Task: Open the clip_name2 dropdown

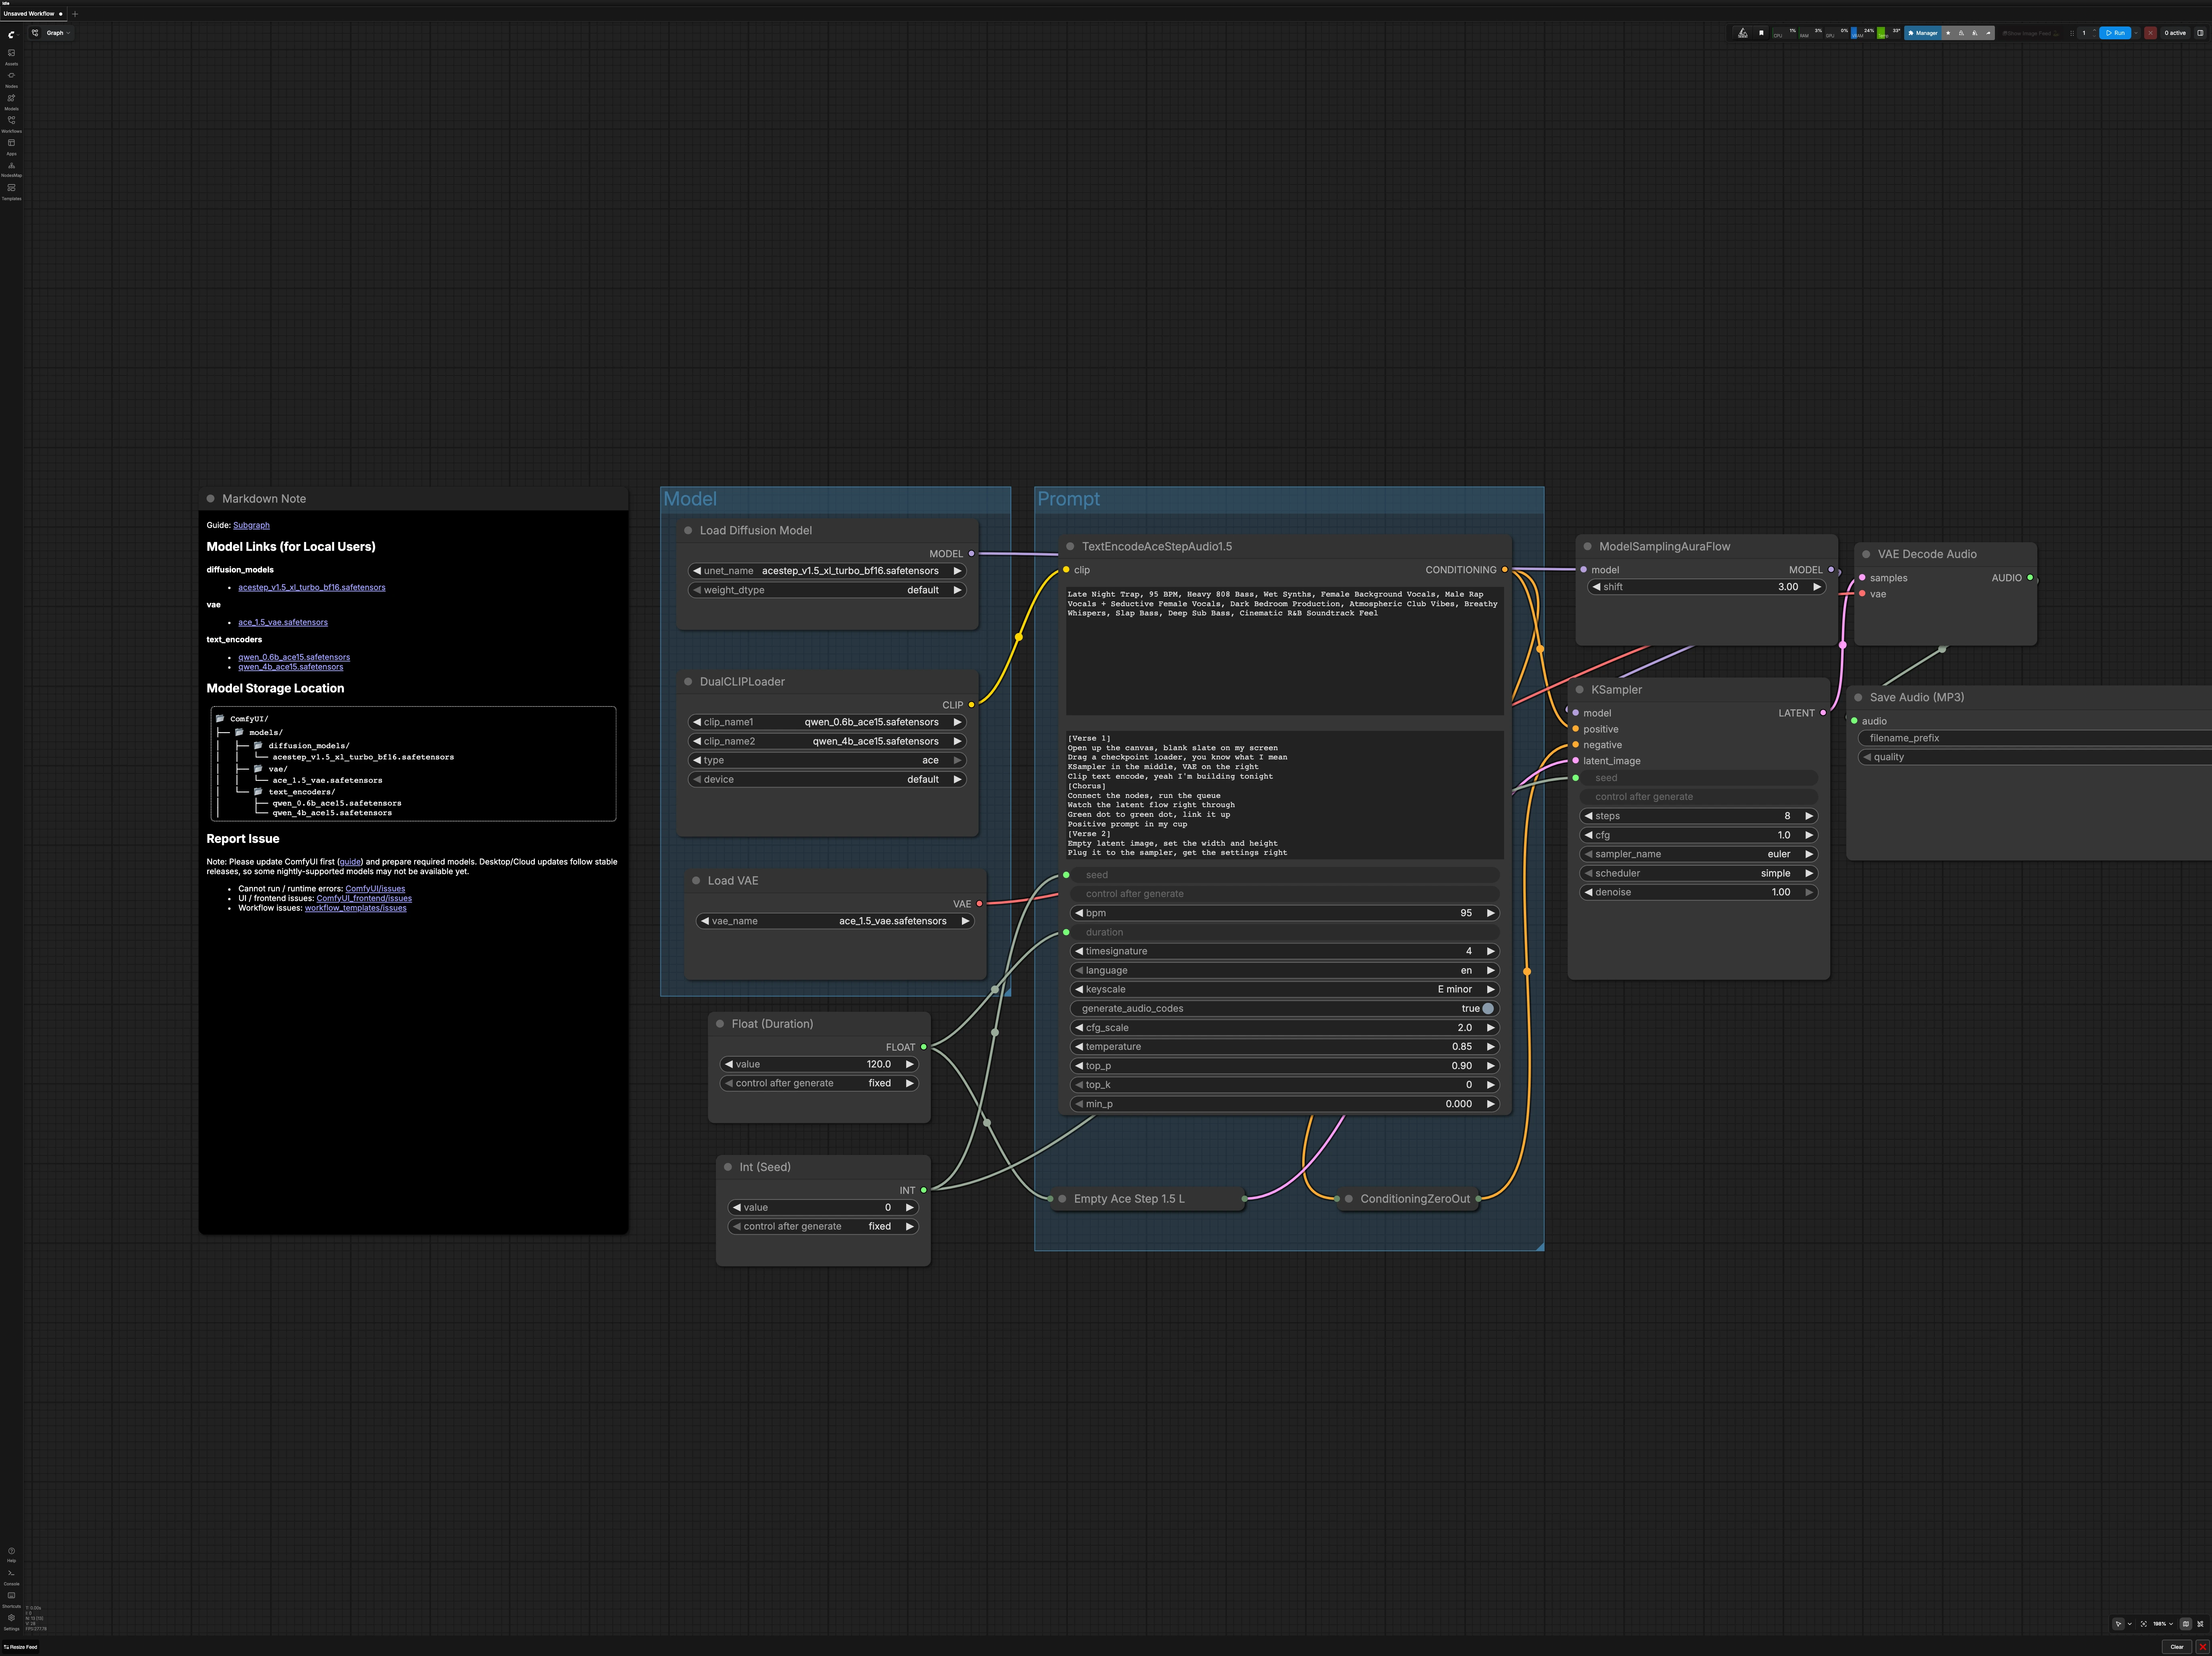Action: tap(827, 742)
